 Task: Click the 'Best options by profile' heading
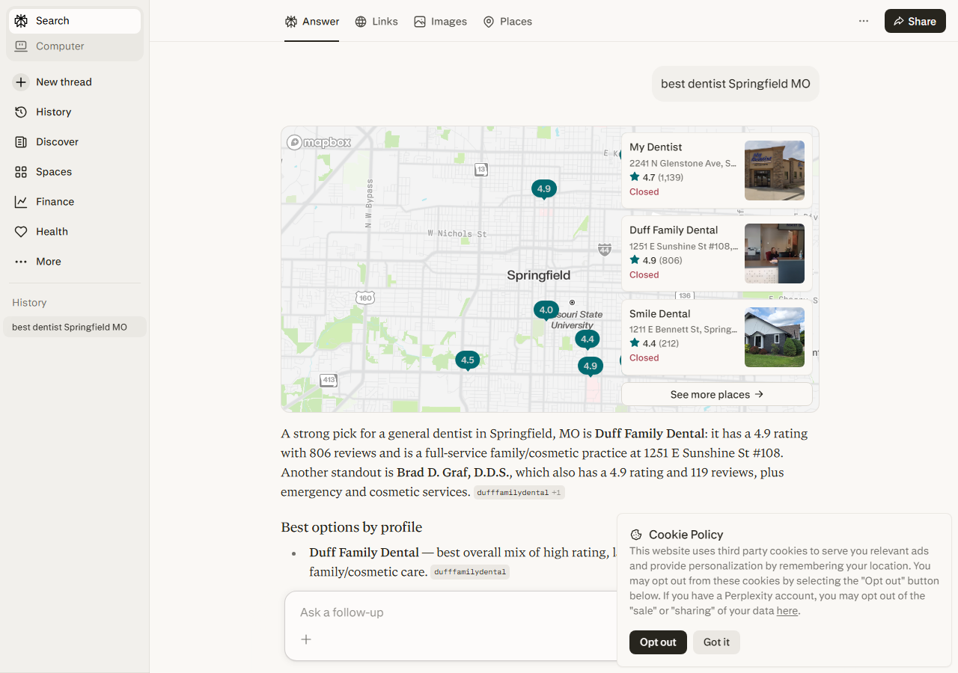tap(352, 527)
